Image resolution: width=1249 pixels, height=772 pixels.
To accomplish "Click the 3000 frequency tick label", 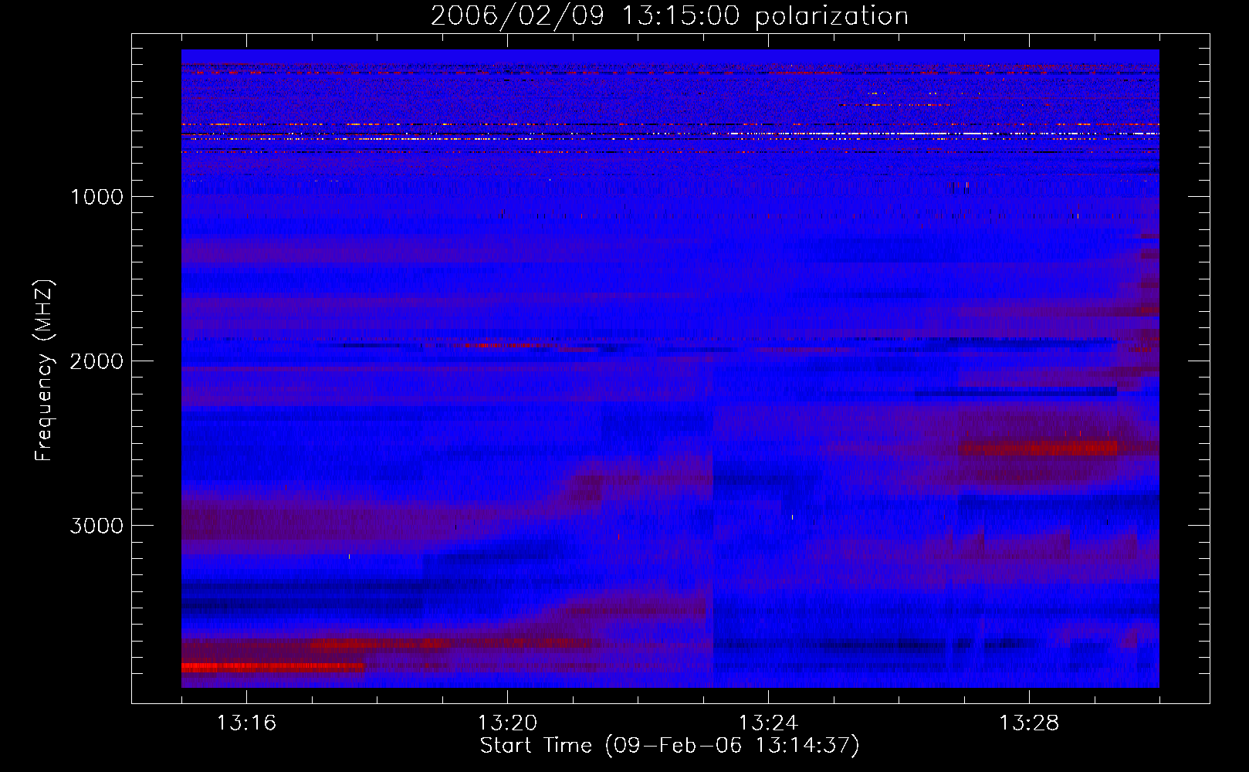I will 96,526.
